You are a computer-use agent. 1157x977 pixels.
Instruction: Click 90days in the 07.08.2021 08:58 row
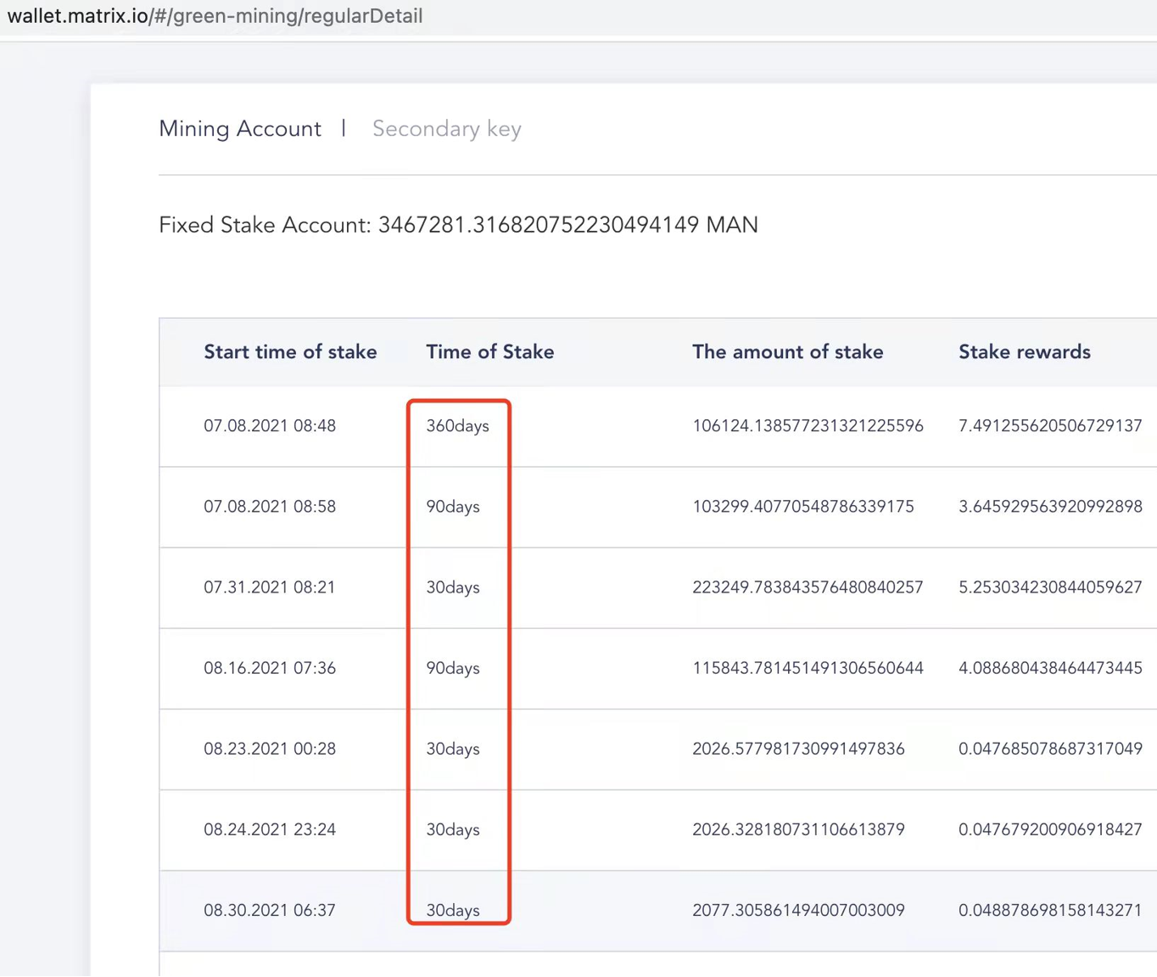click(453, 507)
